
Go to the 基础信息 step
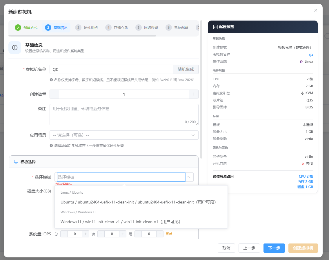57,28
